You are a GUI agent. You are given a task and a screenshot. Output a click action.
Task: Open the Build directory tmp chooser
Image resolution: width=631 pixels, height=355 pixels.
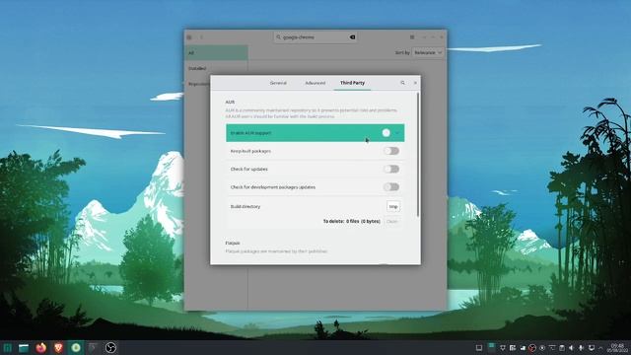393,206
